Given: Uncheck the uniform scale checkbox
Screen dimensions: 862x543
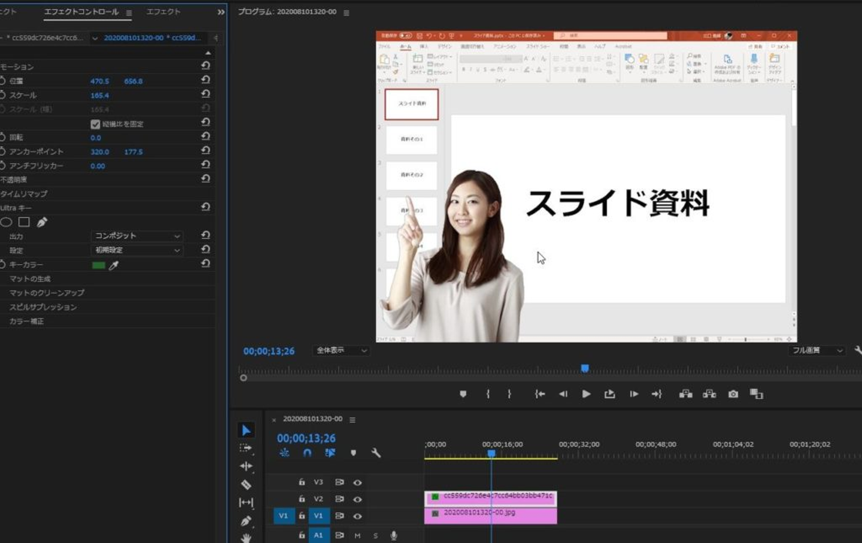Looking at the screenshot, I should [95, 124].
